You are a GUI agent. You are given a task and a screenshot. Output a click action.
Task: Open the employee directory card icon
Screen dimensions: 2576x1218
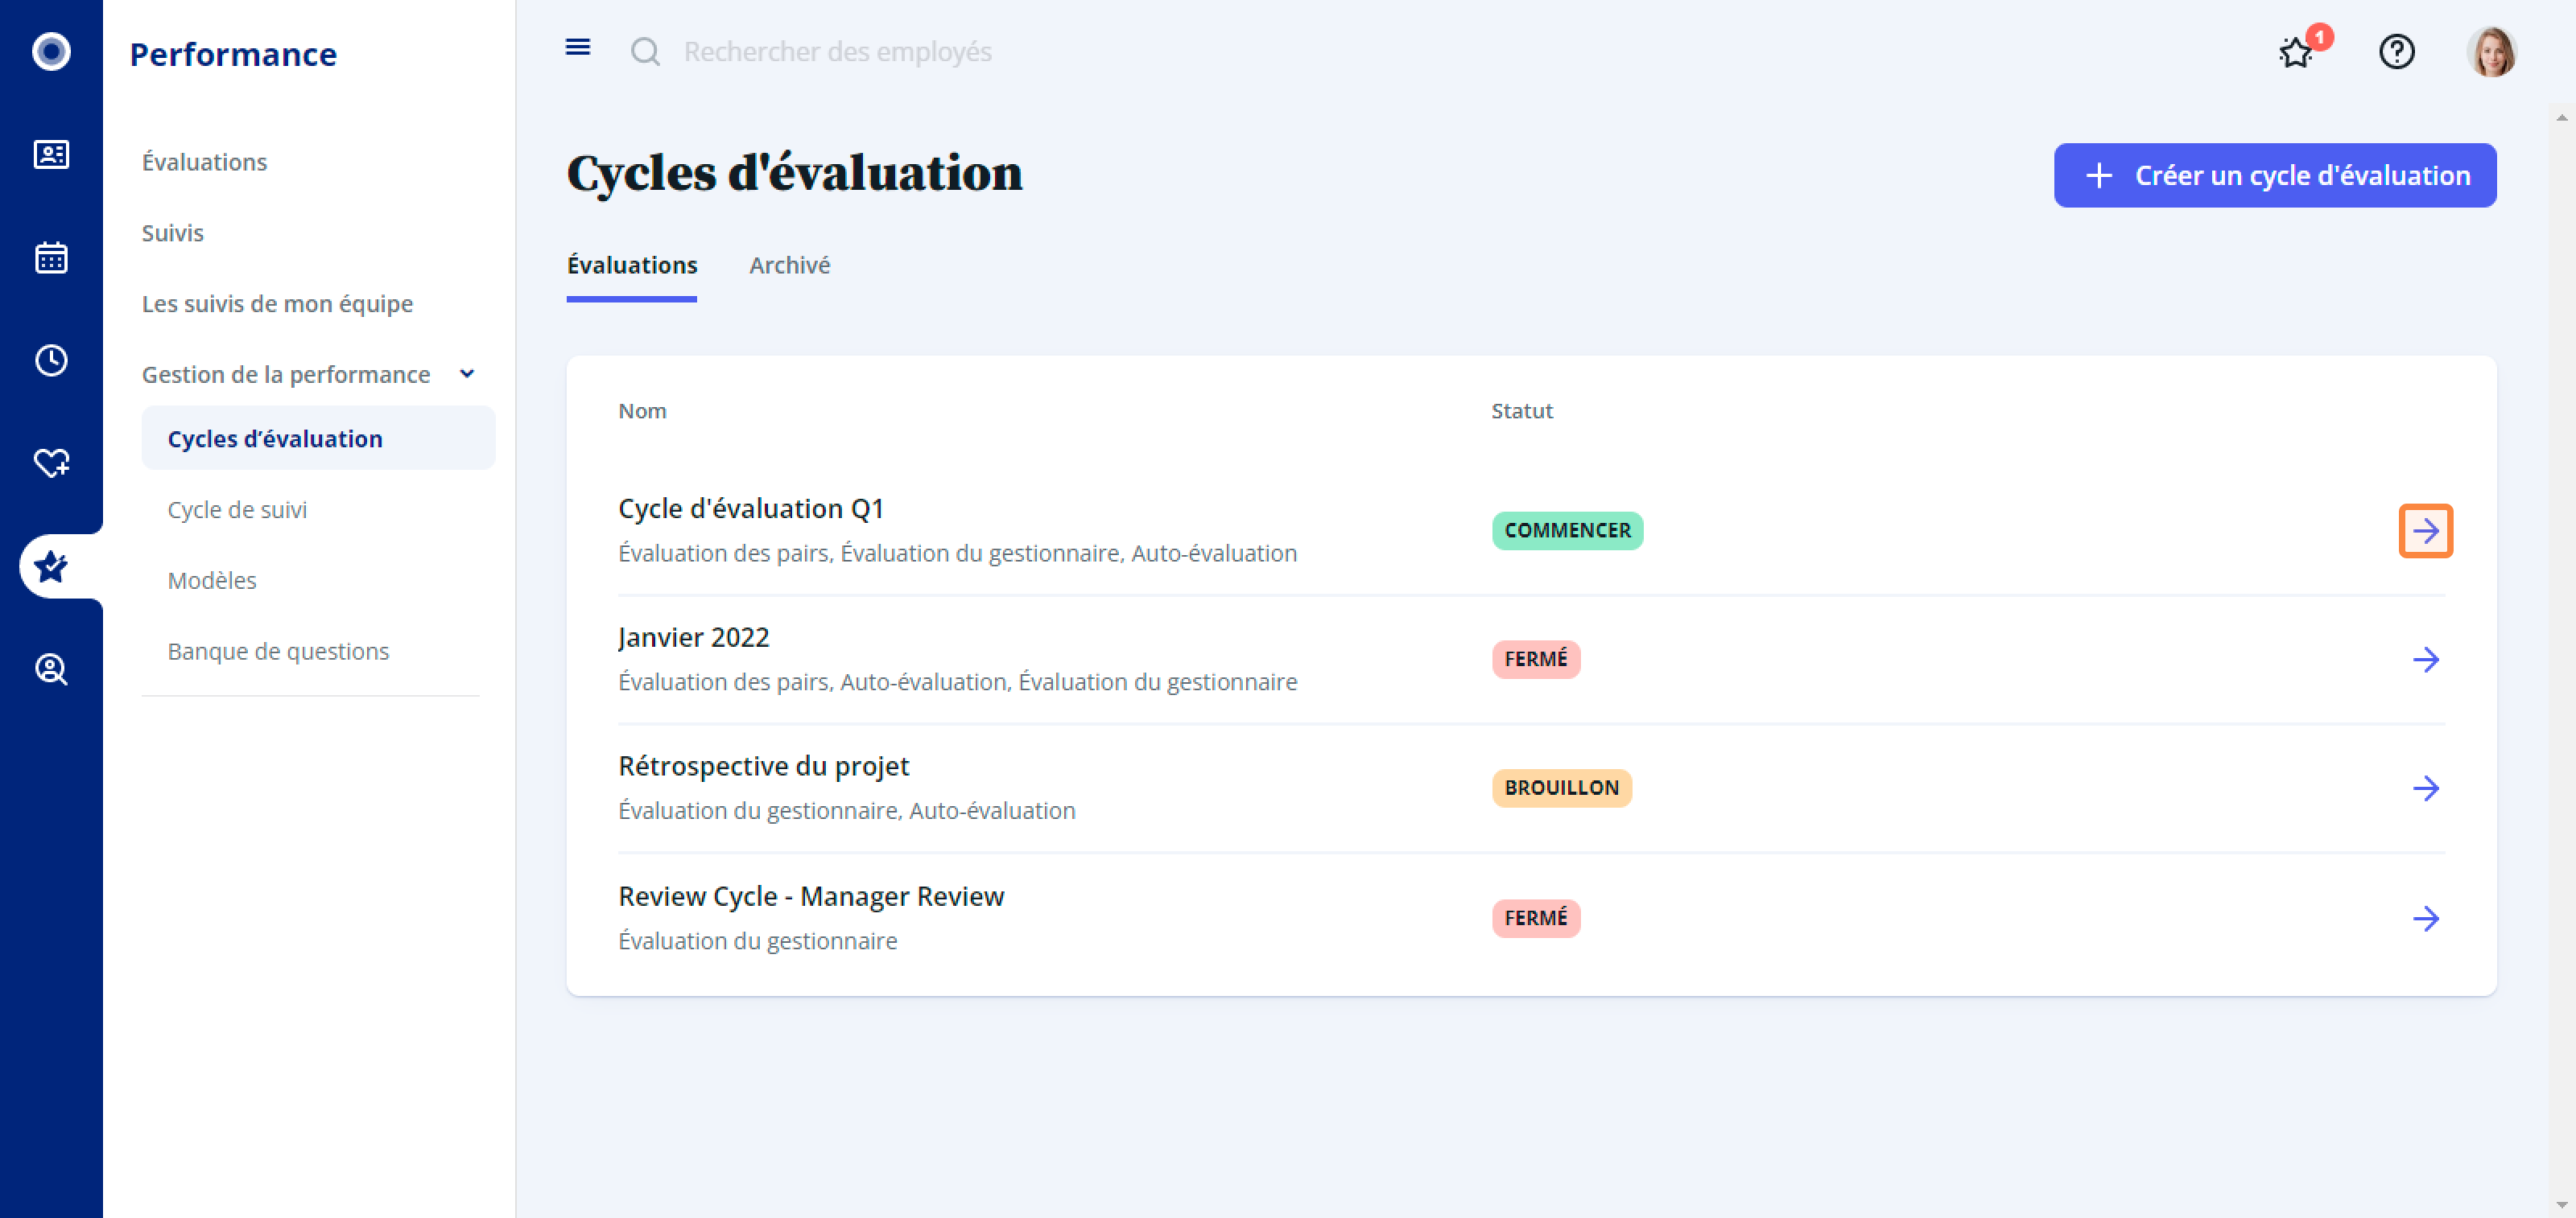[51, 155]
